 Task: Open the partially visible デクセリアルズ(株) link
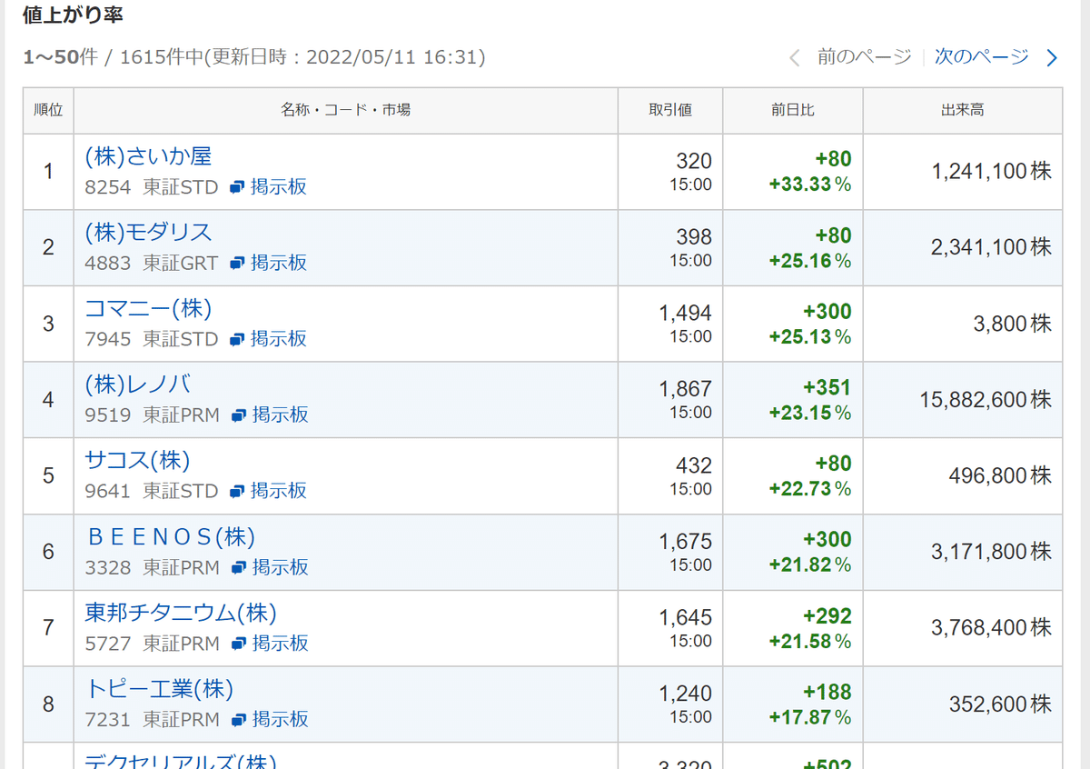pyautogui.click(x=180, y=761)
